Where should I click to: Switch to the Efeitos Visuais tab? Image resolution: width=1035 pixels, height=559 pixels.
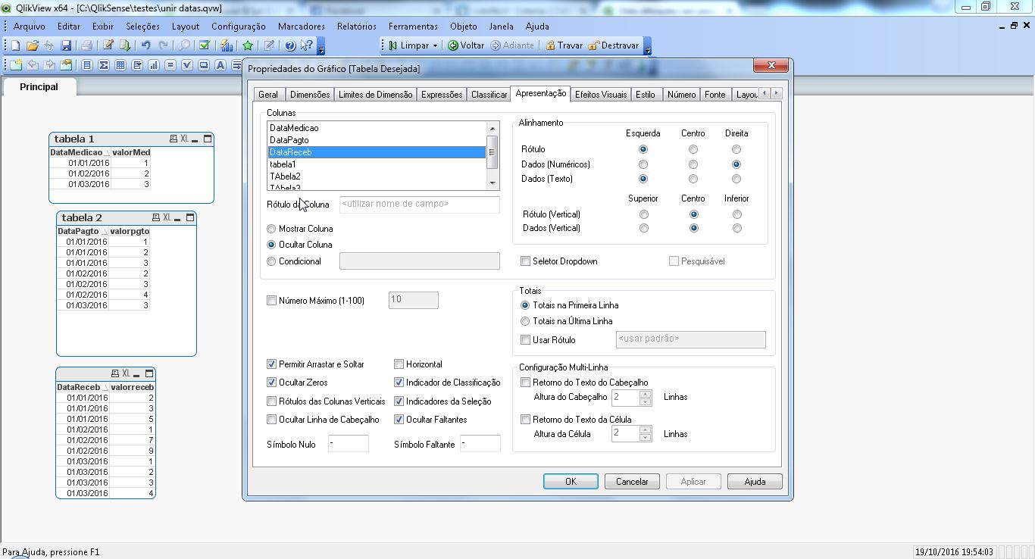[x=600, y=95]
